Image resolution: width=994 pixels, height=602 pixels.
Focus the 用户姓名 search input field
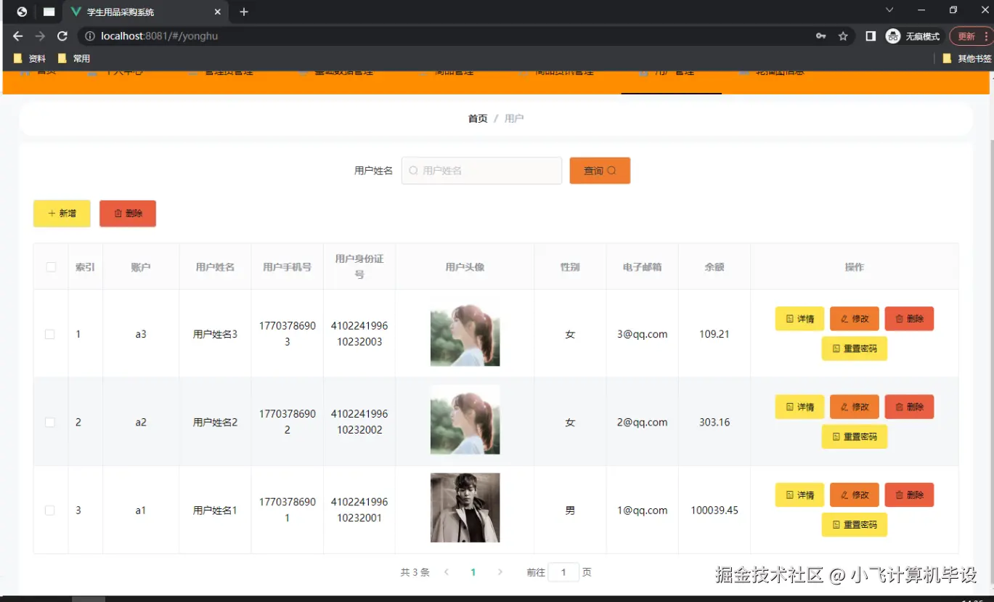481,171
